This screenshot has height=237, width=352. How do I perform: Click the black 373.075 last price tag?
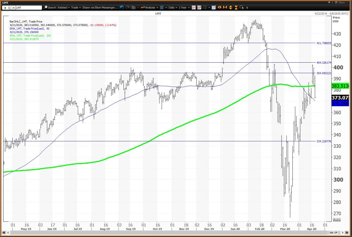point(340,98)
